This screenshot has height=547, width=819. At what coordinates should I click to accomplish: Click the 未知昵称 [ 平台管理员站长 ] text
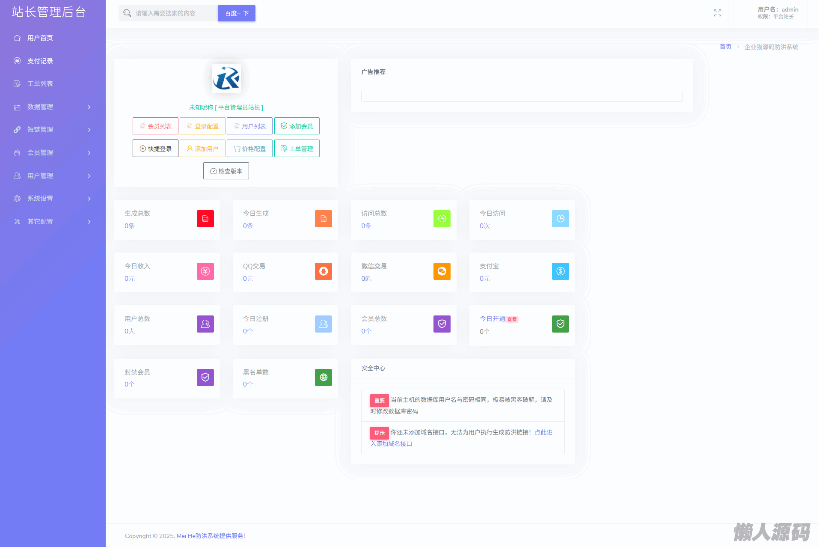point(226,107)
